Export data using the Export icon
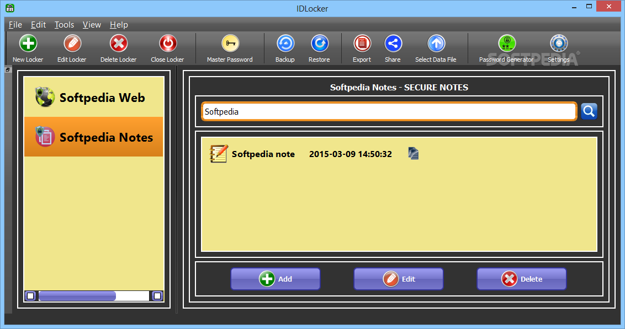The width and height of the screenshot is (625, 329). (362, 44)
